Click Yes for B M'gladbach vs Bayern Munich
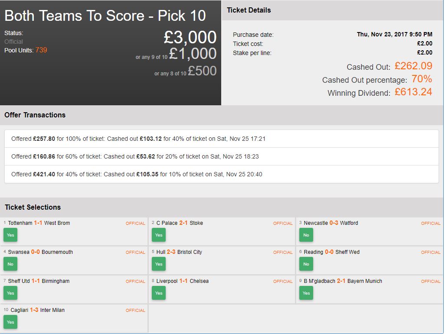445x334 pixels. coord(306,293)
